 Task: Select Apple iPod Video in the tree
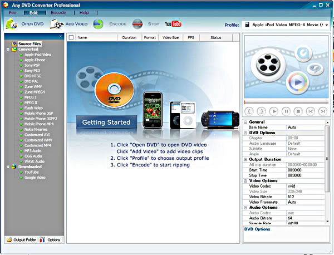[x=37, y=55]
